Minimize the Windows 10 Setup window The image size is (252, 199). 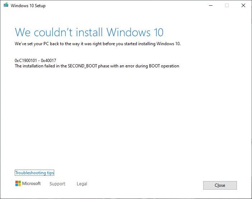click(211, 5)
